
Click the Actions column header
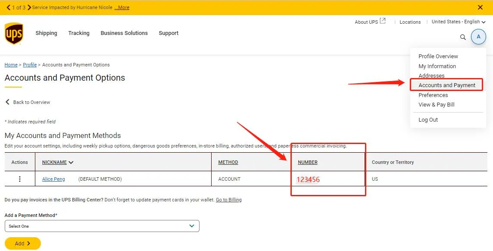point(19,162)
